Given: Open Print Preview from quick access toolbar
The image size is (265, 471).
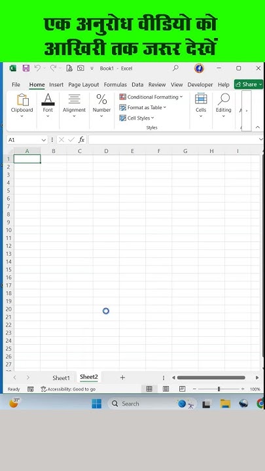Looking at the screenshot, I should (69, 68).
